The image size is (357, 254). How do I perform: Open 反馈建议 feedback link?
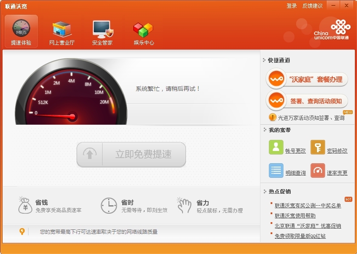pos(312,6)
